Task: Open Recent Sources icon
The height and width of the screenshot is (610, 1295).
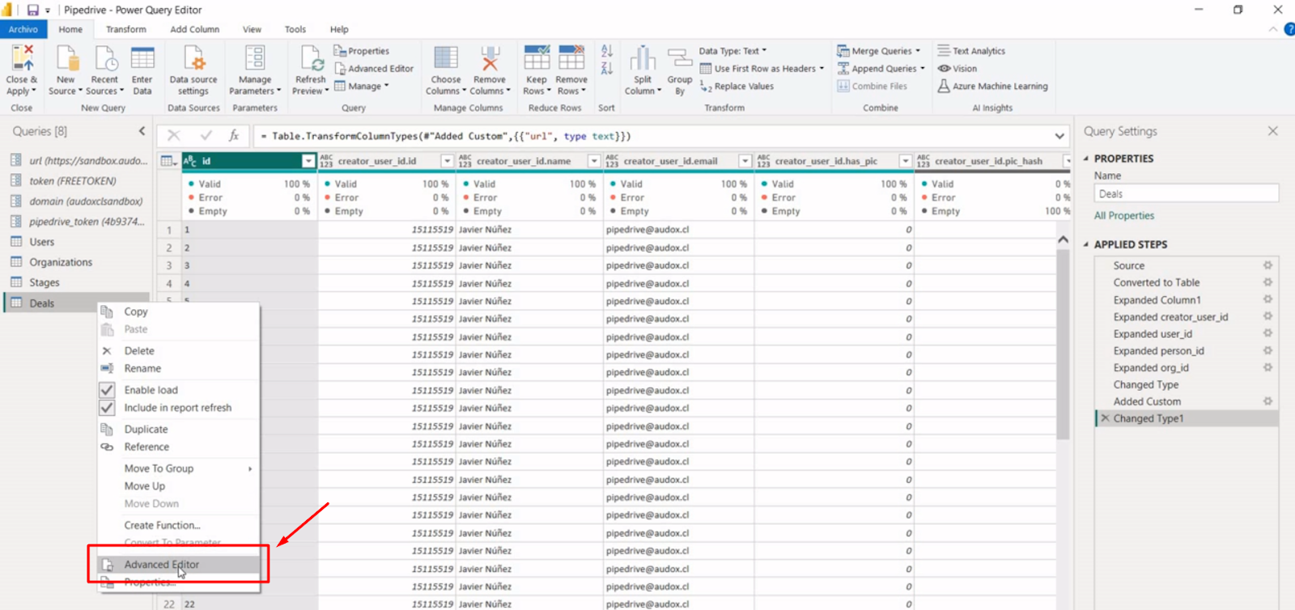Action: pos(105,58)
